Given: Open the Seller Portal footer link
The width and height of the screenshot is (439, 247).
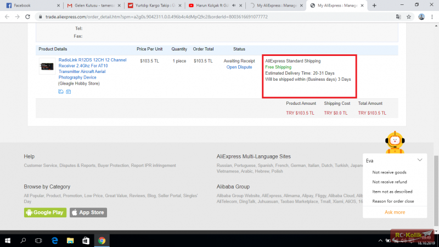Looking at the screenshot, I should (x=170, y=196).
